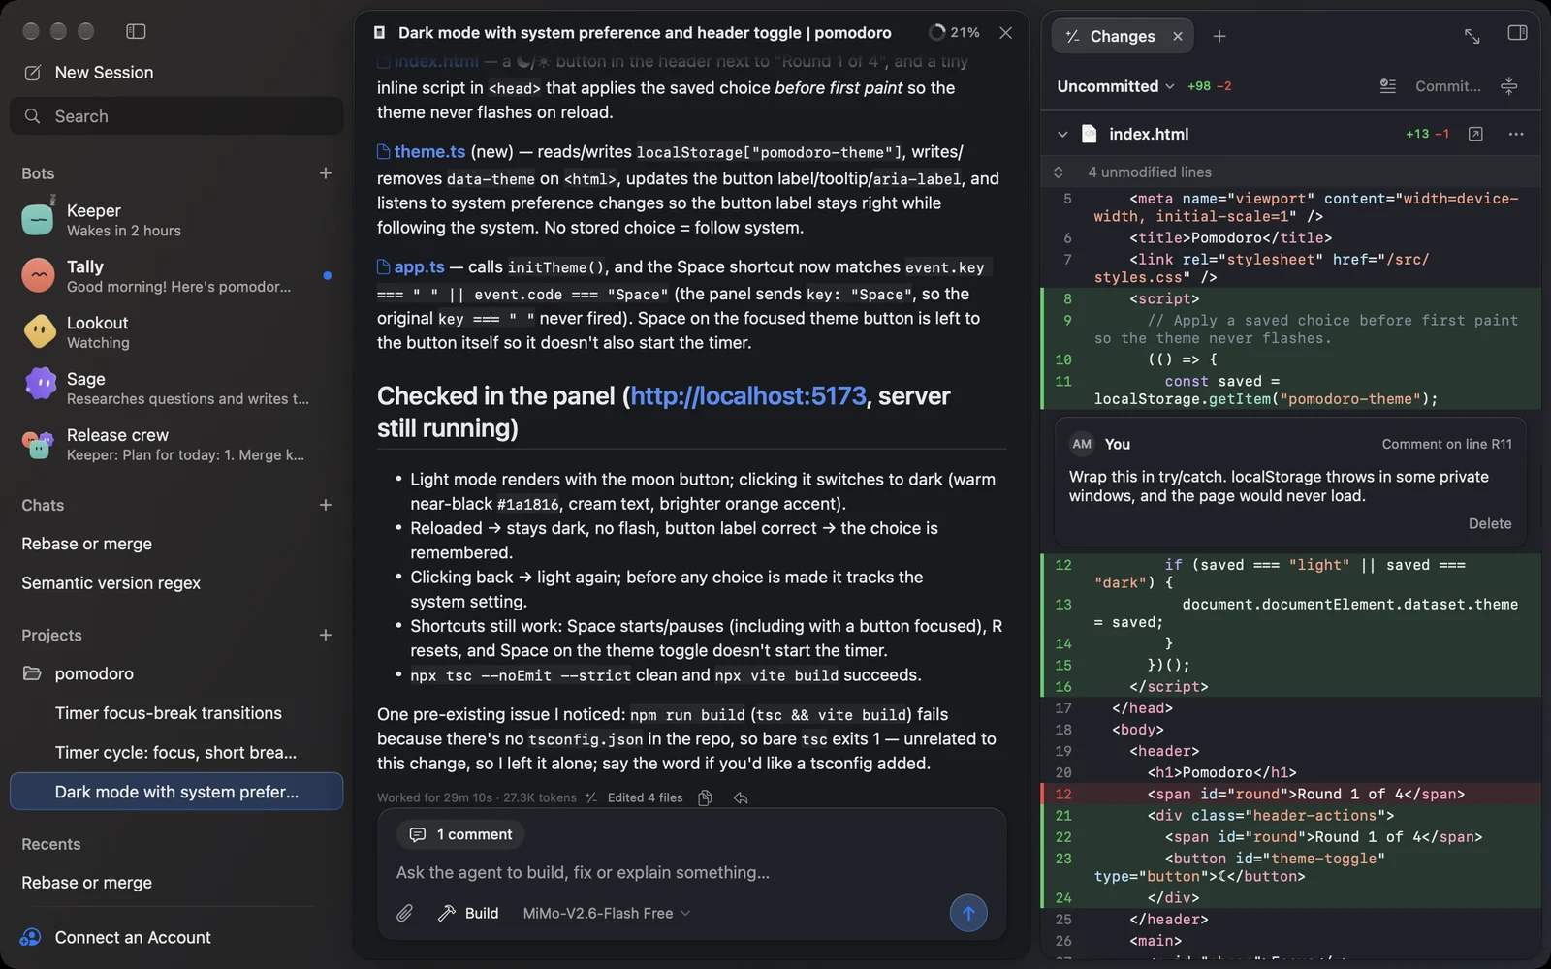Viewport: 1551px width, 969px height.
Task: Open the theme.ts file link
Action: point(422,152)
